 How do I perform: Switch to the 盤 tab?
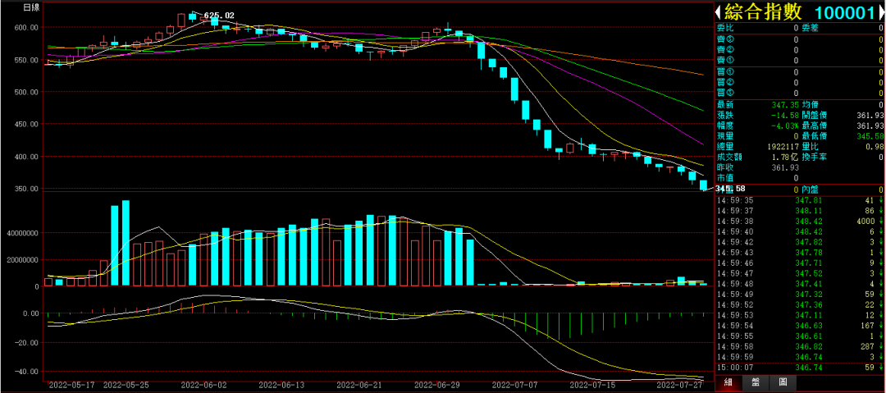tap(755, 383)
